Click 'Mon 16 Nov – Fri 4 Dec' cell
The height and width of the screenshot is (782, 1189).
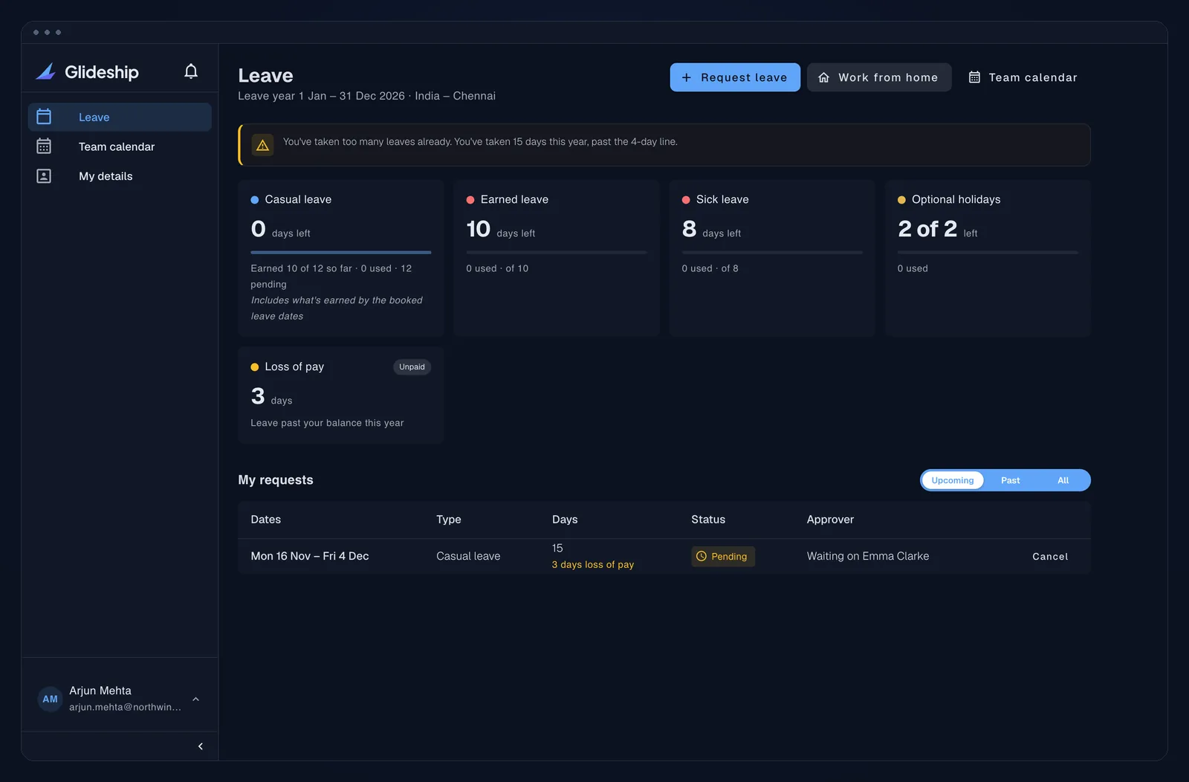tap(310, 556)
